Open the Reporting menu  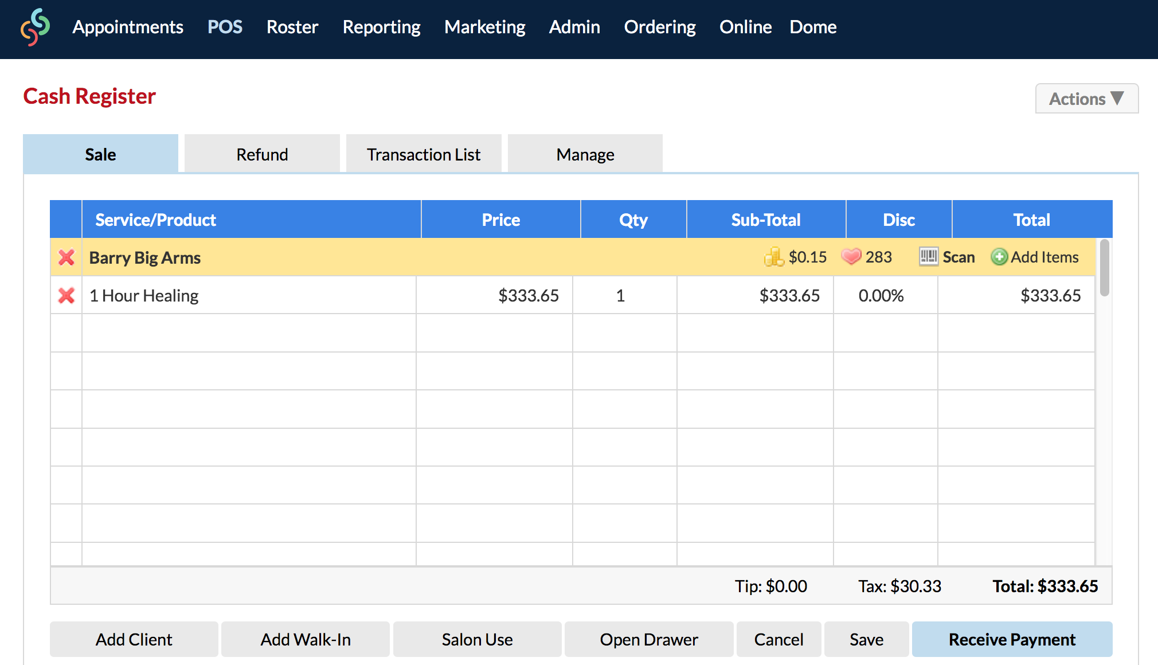pos(381,27)
